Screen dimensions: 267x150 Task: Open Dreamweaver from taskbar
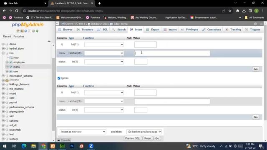coord(62,146)
